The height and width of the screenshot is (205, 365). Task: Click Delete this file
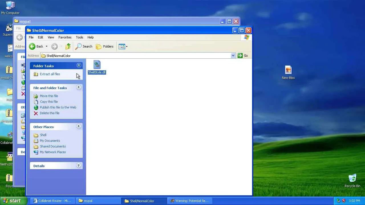tap(50, 113)
